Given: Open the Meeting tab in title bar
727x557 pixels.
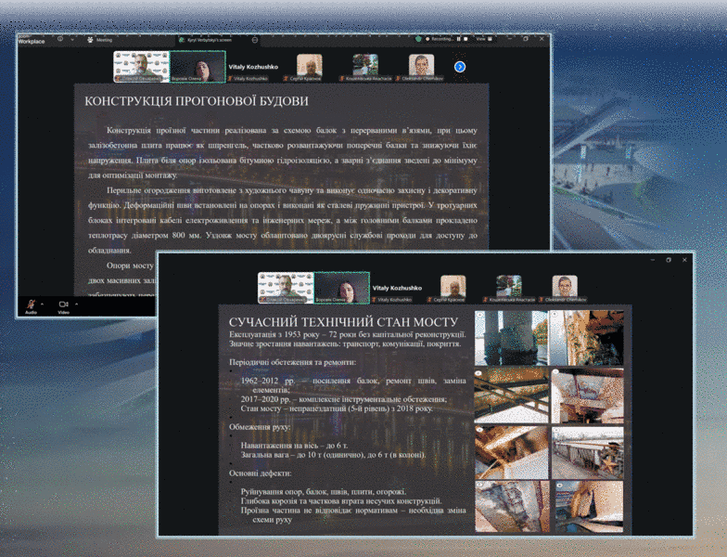Looking at the screenshot, I should [x=100, y=40].
